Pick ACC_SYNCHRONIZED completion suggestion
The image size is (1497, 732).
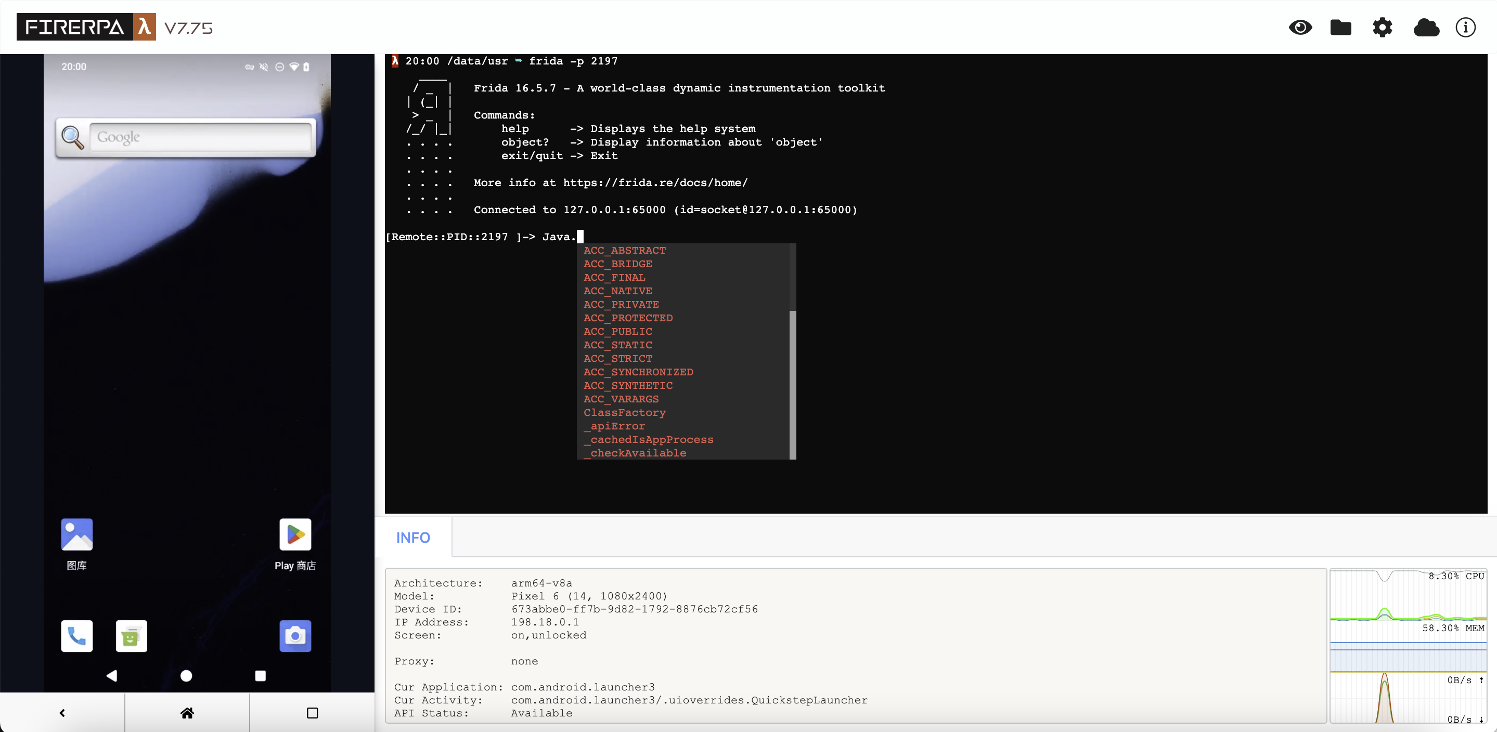tap(638, 372)
